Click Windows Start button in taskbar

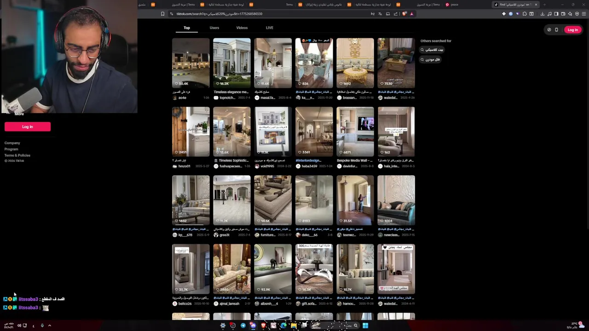coord(365,325)
